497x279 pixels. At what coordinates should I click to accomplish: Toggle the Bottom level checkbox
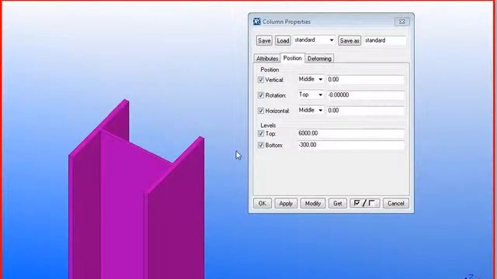[x=261, y=145]
